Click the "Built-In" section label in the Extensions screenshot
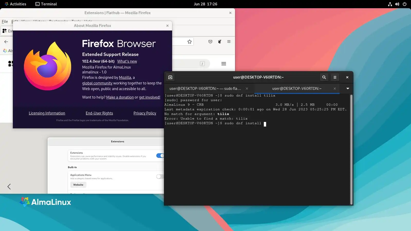This screenshot has width=411, height=231. [72, 167]
